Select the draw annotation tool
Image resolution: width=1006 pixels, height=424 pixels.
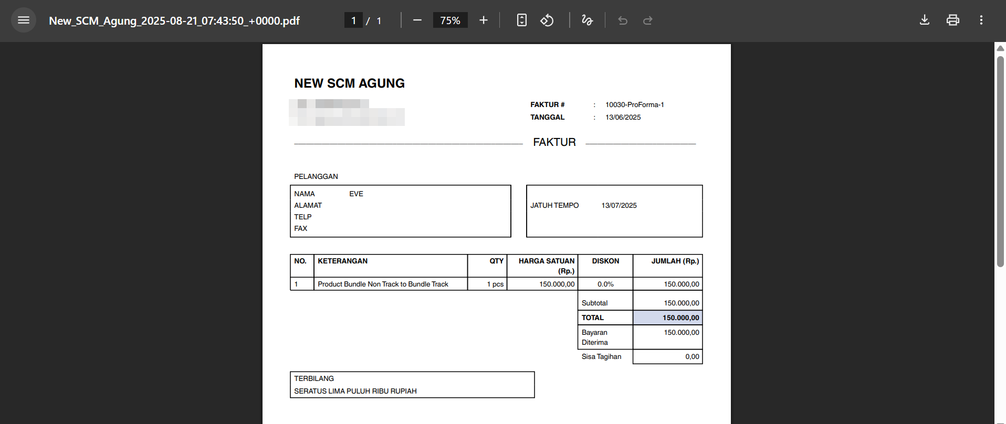click(x=587, y=20)
